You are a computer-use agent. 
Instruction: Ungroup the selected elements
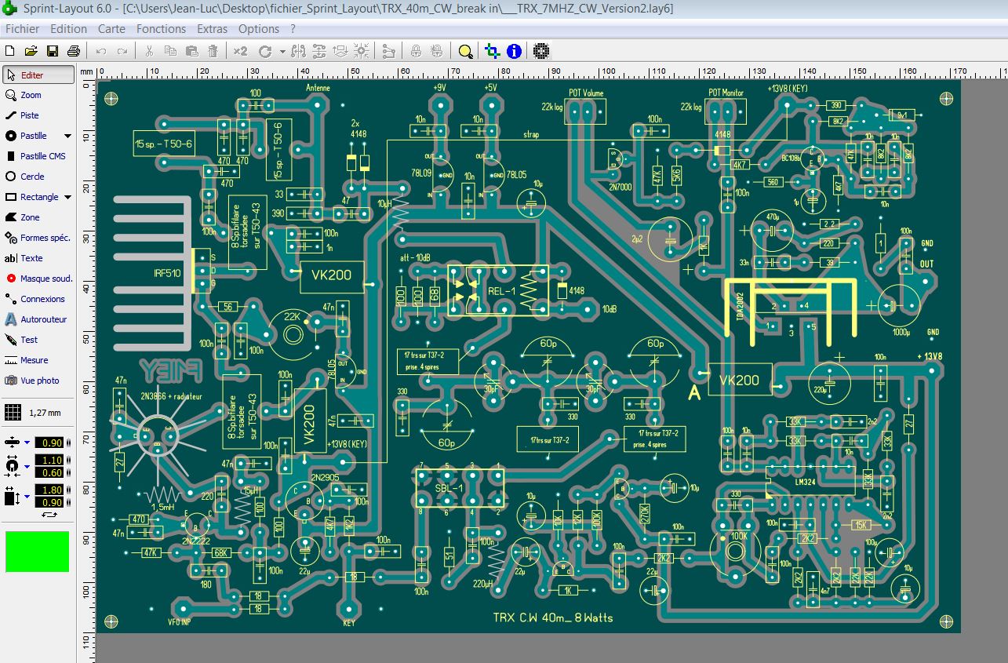coord(437,51)
